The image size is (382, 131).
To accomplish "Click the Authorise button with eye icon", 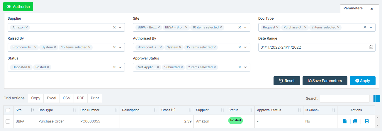I will click(x=18, y=6).
